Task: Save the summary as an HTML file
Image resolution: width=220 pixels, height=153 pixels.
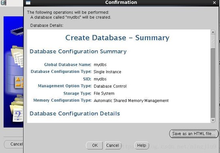Action: (x=194, y=133)
